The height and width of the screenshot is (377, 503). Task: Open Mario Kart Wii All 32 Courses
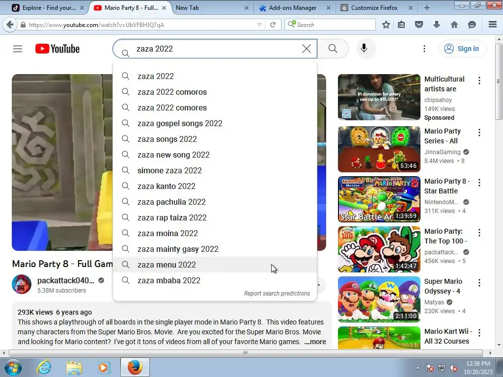click(x=448, y=336)
